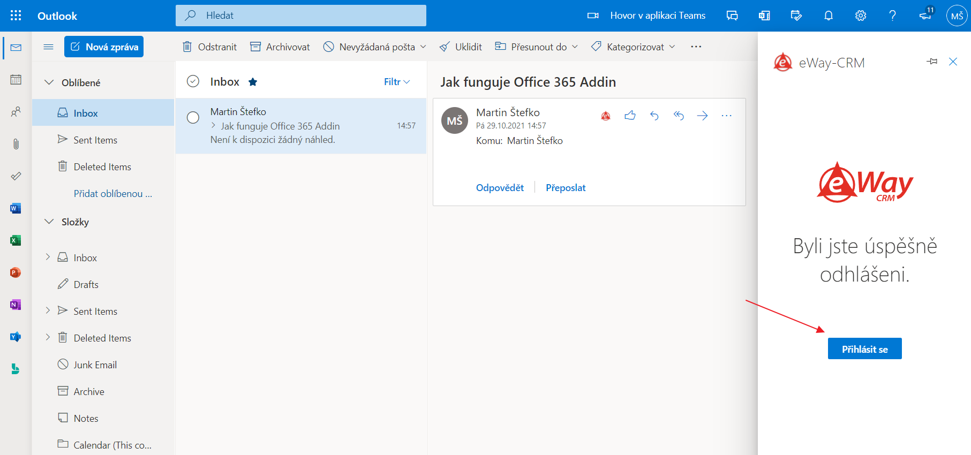Screen dimensions: 971x455
Task: Open the app launcher grid
Action: [x=16, y=16]
